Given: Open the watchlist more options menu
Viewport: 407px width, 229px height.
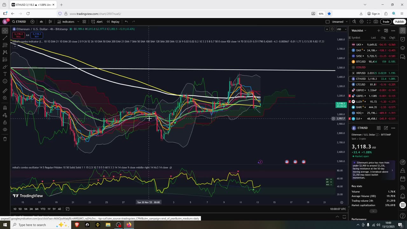Looking at the screenshot, I should click(393, 31).
